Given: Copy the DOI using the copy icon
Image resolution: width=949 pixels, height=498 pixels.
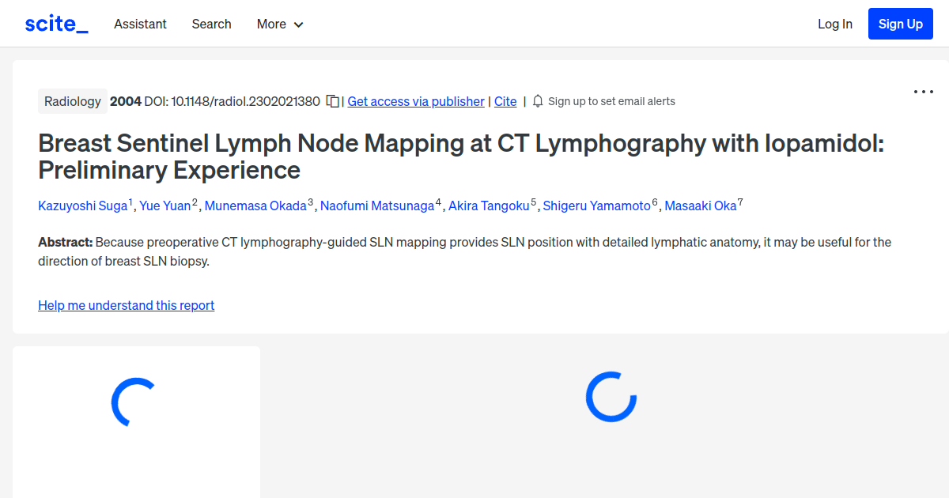Looking at the screenshot, I should coord(332,101).
